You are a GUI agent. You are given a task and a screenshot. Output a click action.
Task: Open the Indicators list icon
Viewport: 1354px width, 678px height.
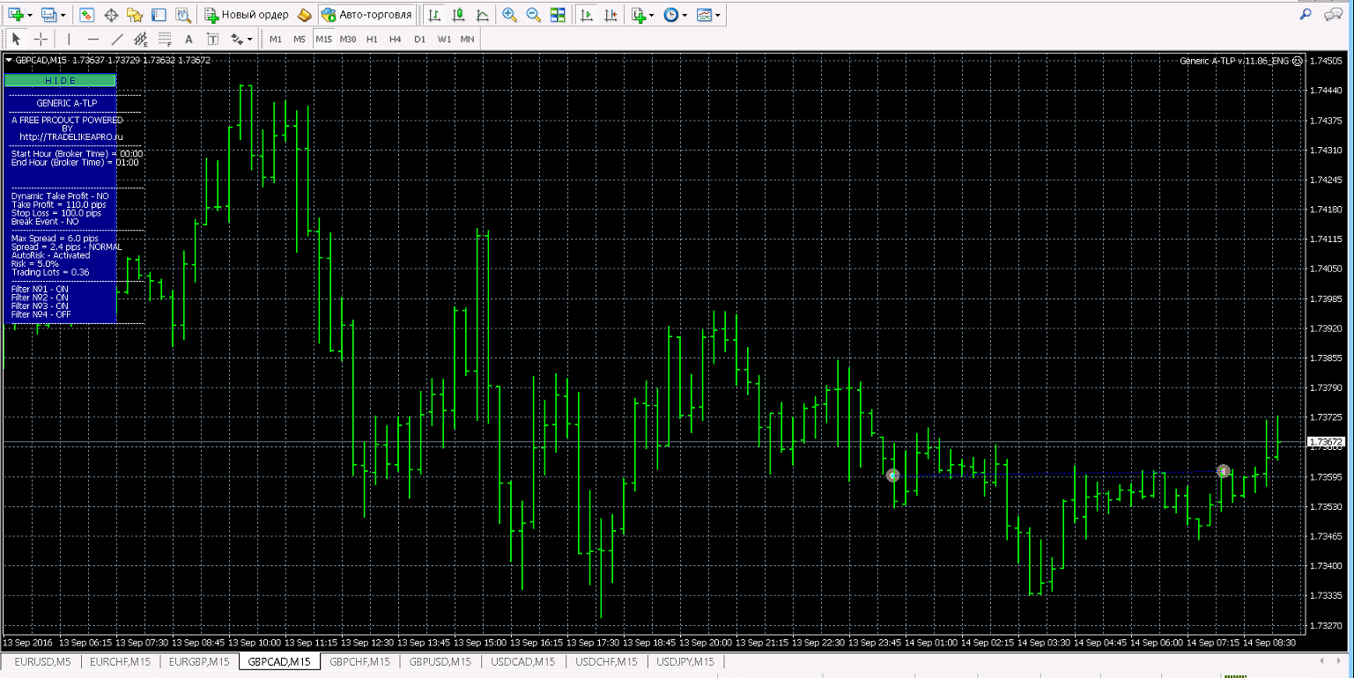639,15
